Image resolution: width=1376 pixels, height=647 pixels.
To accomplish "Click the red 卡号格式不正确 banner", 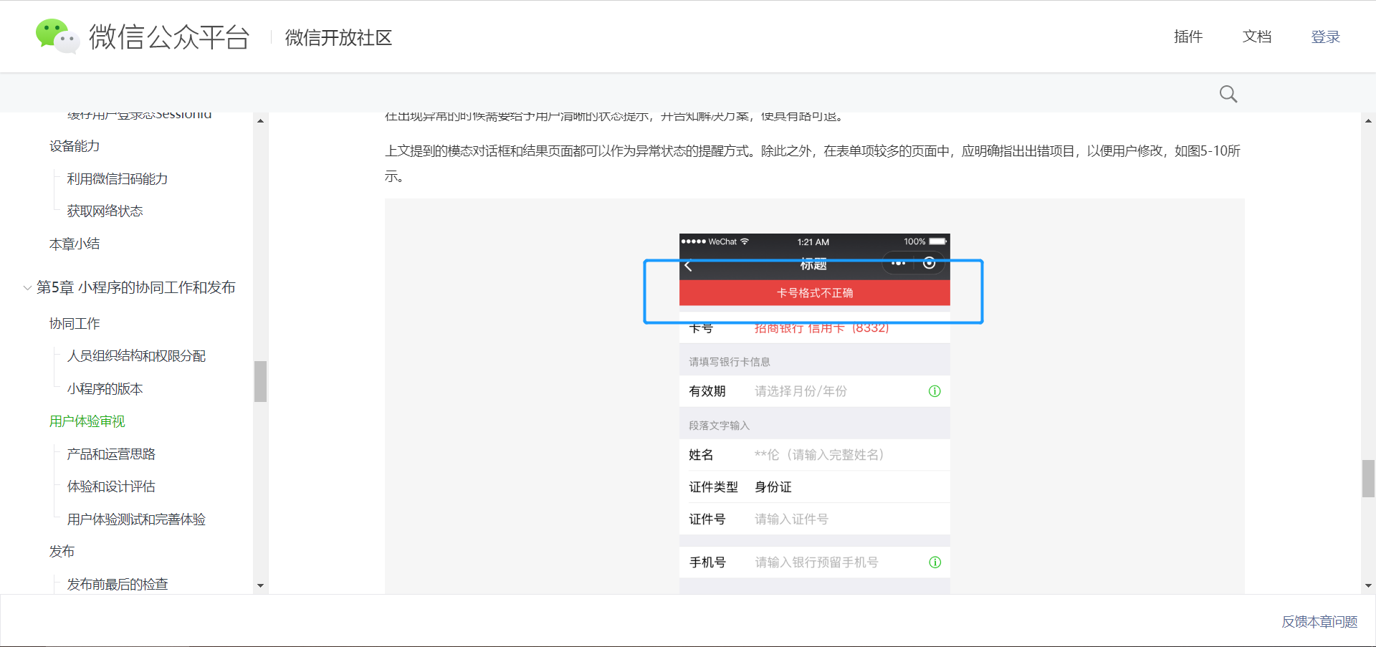I will coord(815,292).
